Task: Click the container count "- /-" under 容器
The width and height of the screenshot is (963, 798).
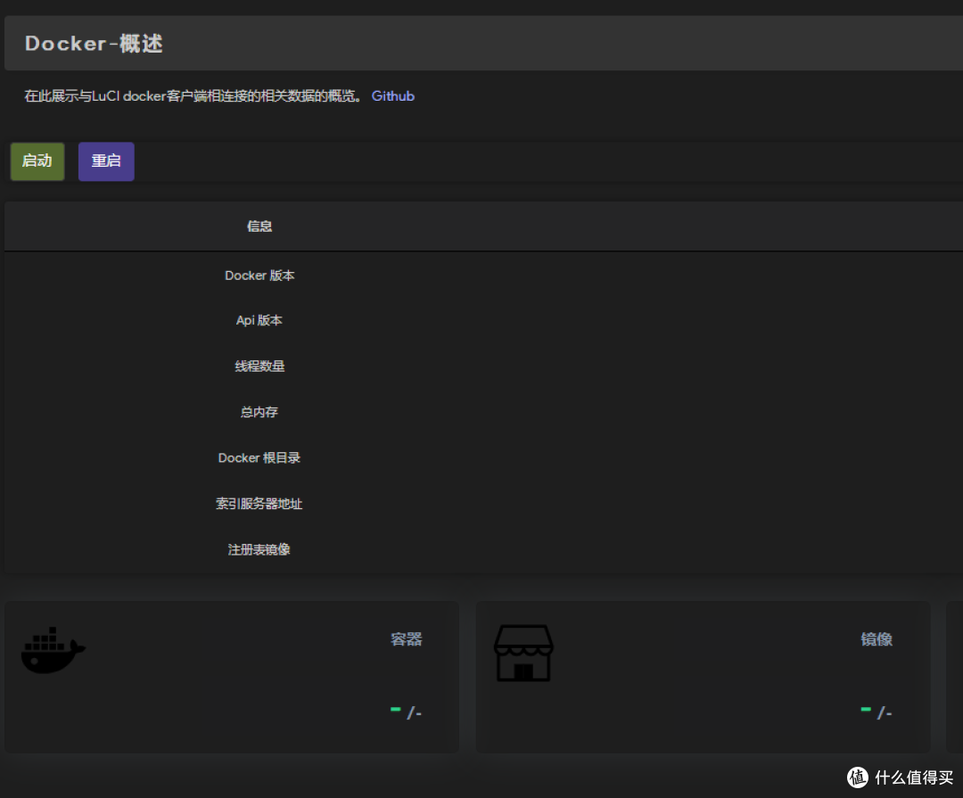Action: tap(406, 712)
